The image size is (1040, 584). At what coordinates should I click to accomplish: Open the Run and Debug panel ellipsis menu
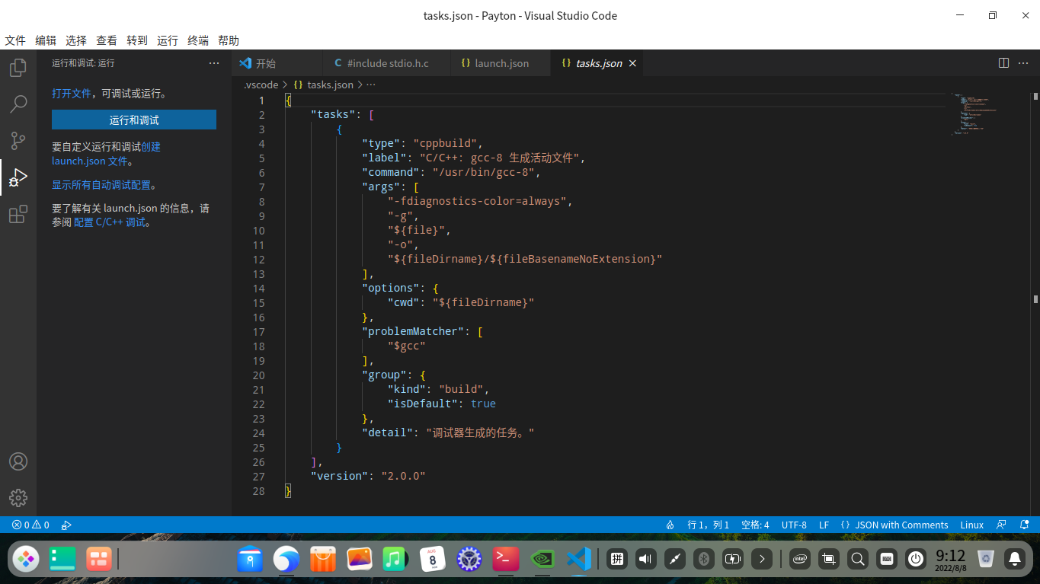214,63
